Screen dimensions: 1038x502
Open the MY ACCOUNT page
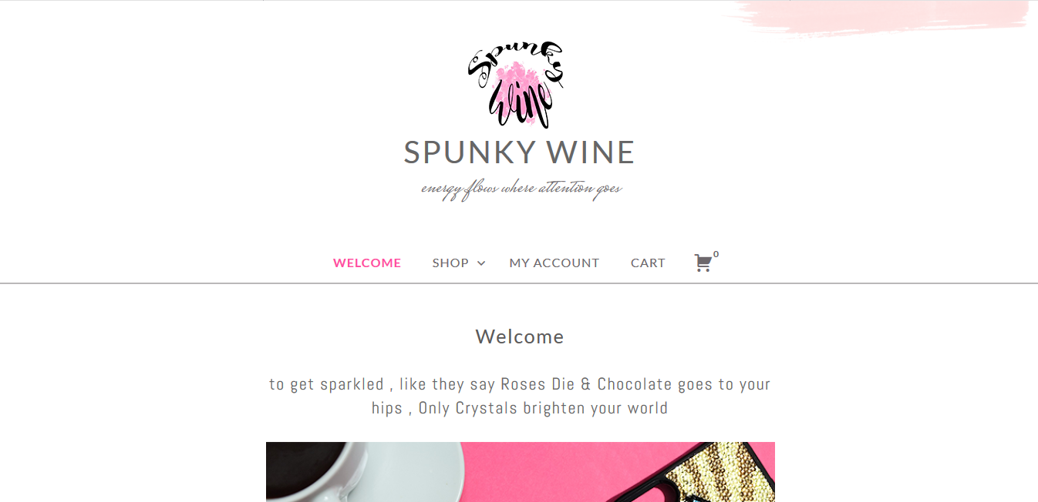(x=554, y=263)
